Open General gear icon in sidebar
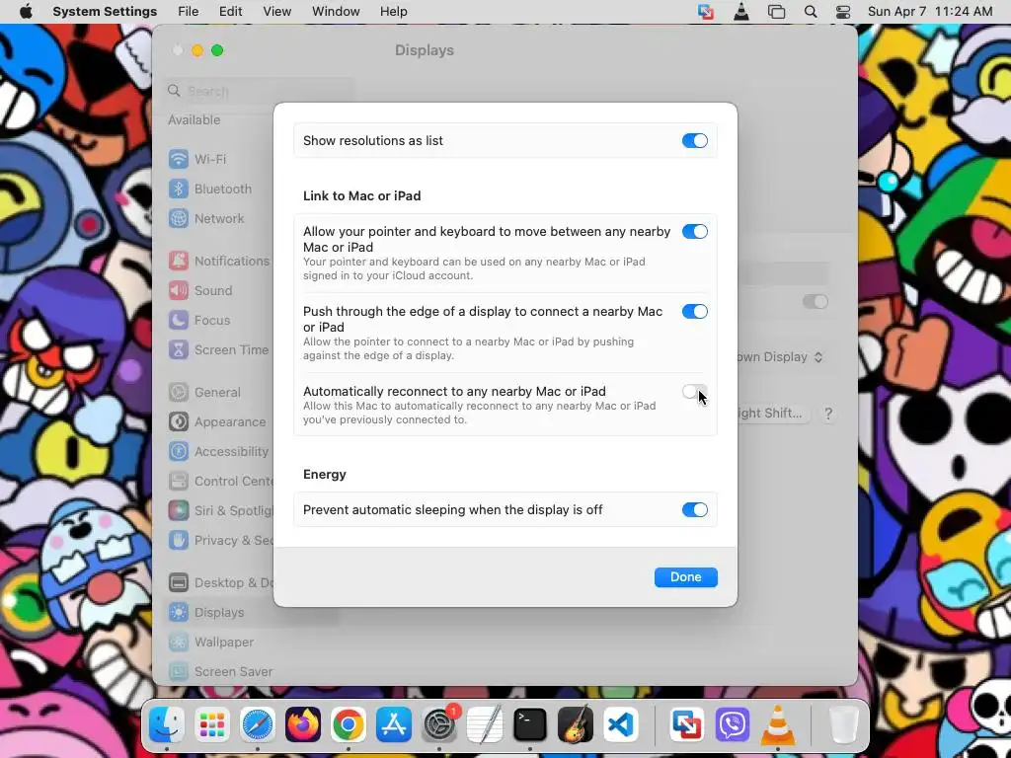Viewport: 1011px width, 758px height. 179,393
